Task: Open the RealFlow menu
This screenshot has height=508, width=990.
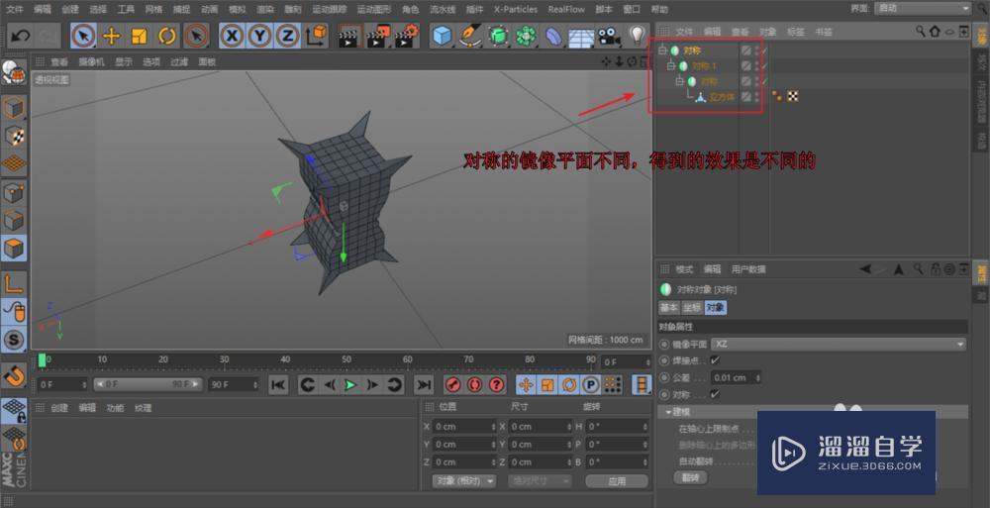Action: (566, 9)
